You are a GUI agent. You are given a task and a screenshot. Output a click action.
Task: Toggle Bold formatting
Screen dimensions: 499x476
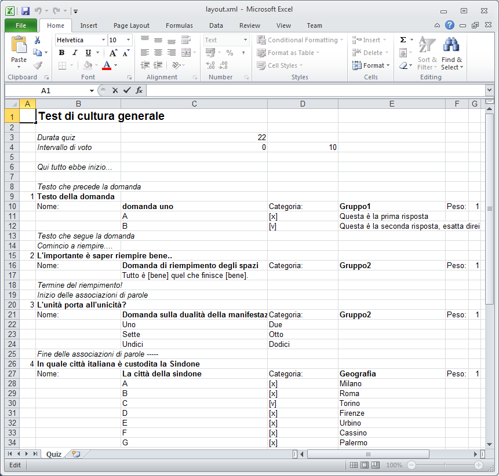point(61,53)
